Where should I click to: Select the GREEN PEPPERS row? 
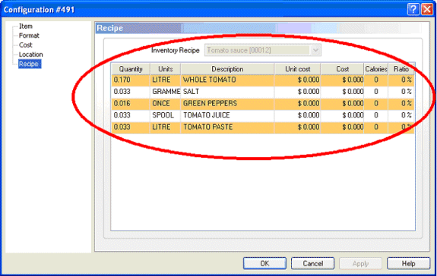tap(263, 104)
